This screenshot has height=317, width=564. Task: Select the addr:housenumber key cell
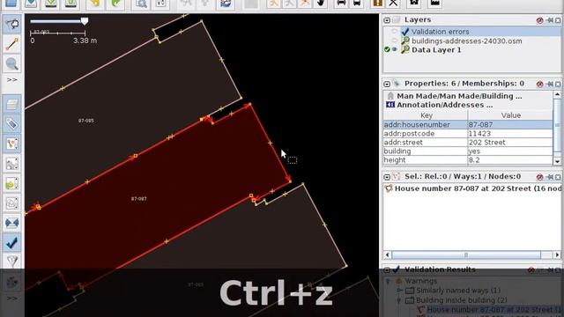click(x=426, y=125)
